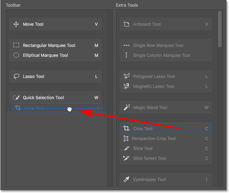Click the L shortcut of Lasso Tool
Screen dimensions: 229x193
(x=96, y=76)
